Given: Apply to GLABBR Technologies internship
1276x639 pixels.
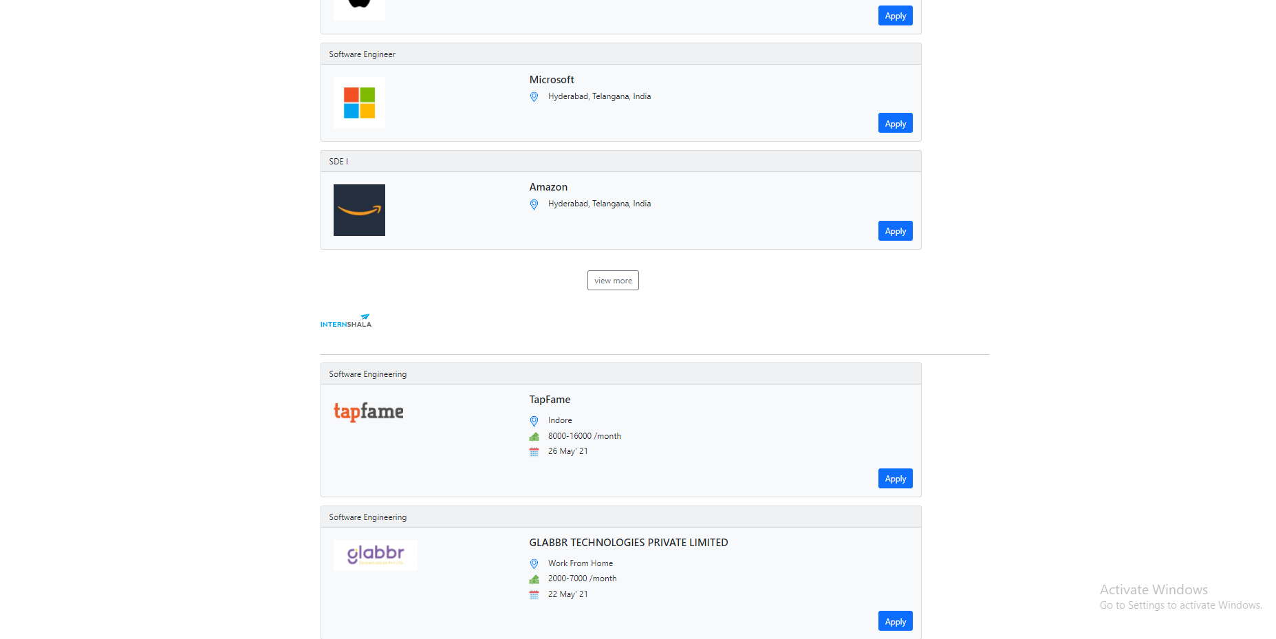Looking at the screenshot, I should coord(895,621).
